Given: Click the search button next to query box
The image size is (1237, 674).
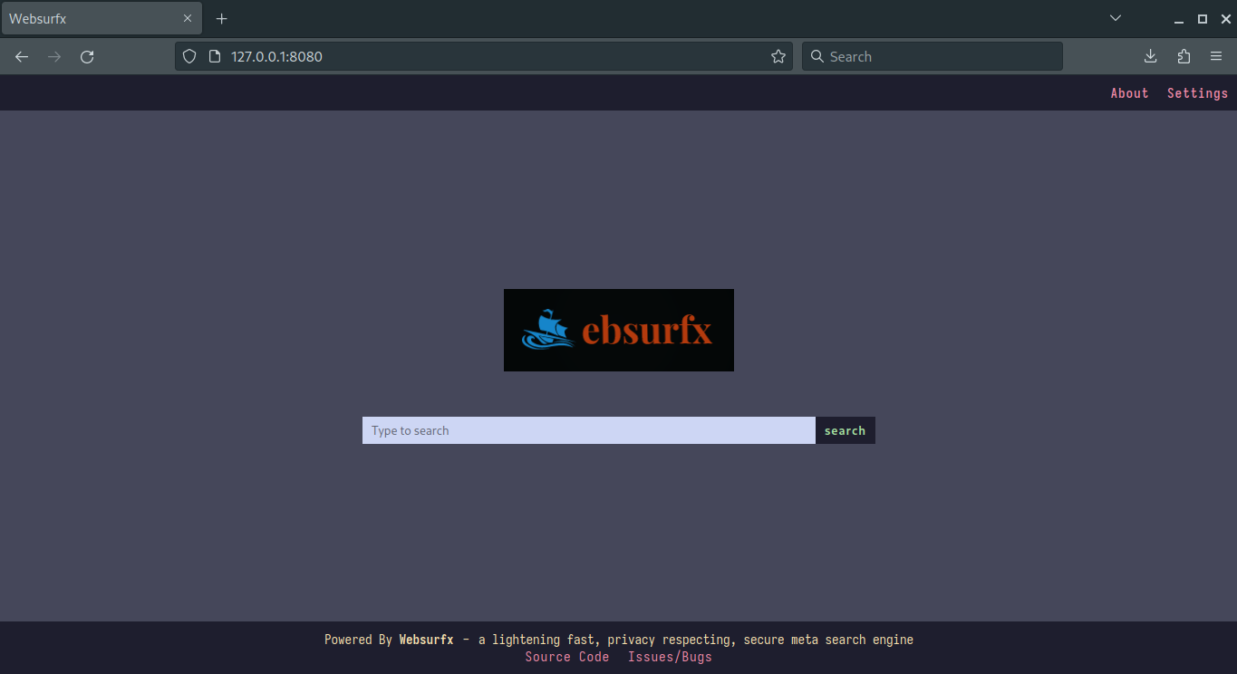Looking at the screenshot, I should tap(846, 430).
